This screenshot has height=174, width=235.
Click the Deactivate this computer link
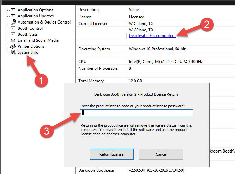click(153, 36)
